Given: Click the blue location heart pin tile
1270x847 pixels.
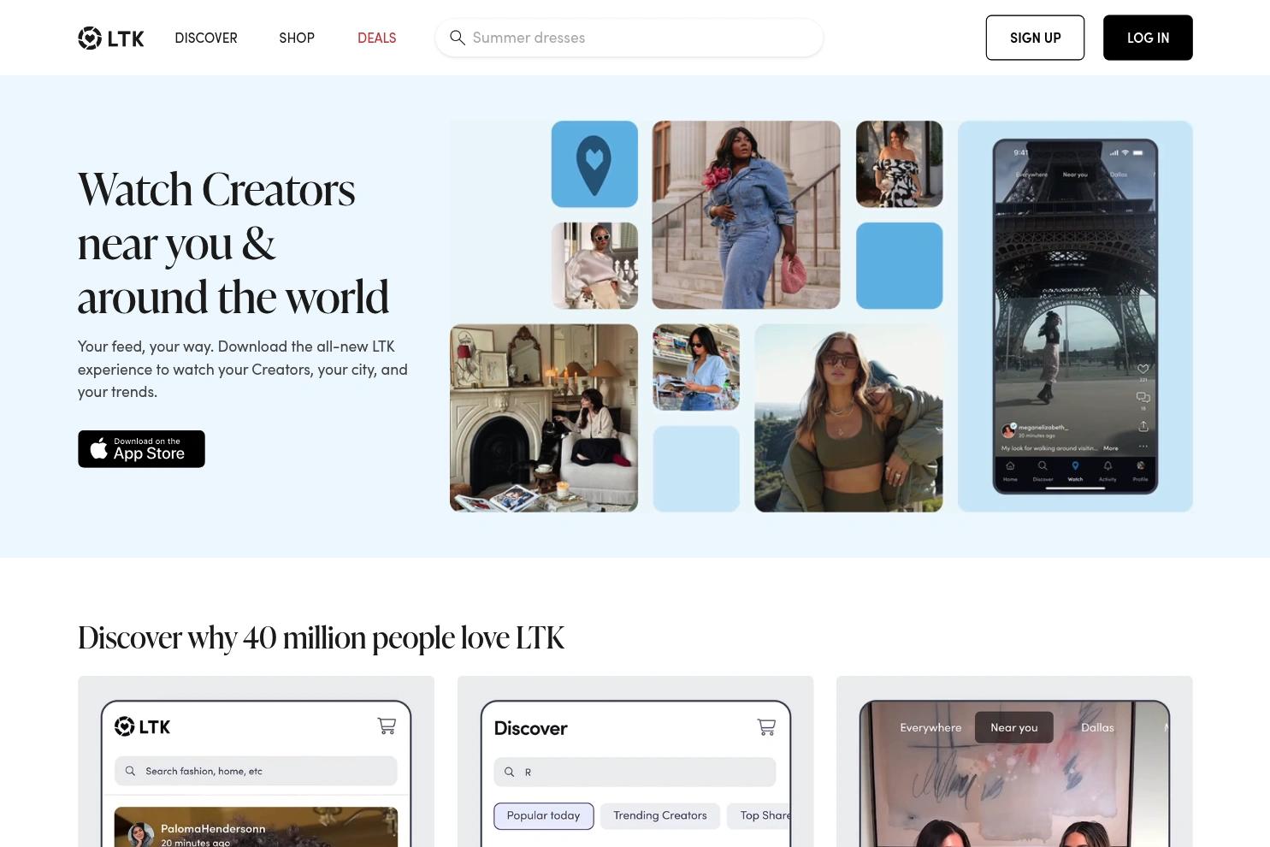Looking at the screenshot, I should (x=594, y=164).
